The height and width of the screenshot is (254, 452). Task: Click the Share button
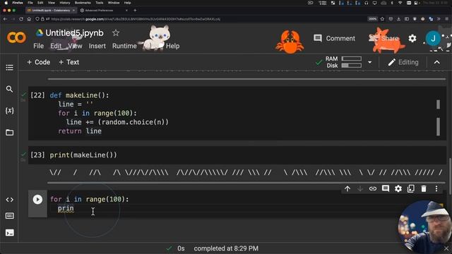384,38
